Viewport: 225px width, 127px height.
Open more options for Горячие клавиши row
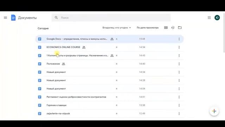tap(179, 105)
